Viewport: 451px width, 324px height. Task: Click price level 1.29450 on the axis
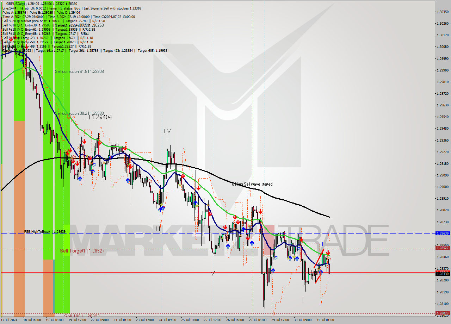(x=443, y=129)
